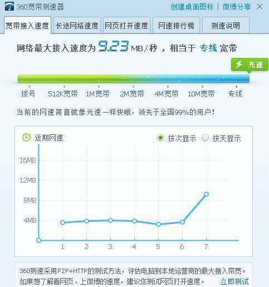Click the 8MB axis label
This screenshot has height=287, width=269.
[x=30, y=201]
